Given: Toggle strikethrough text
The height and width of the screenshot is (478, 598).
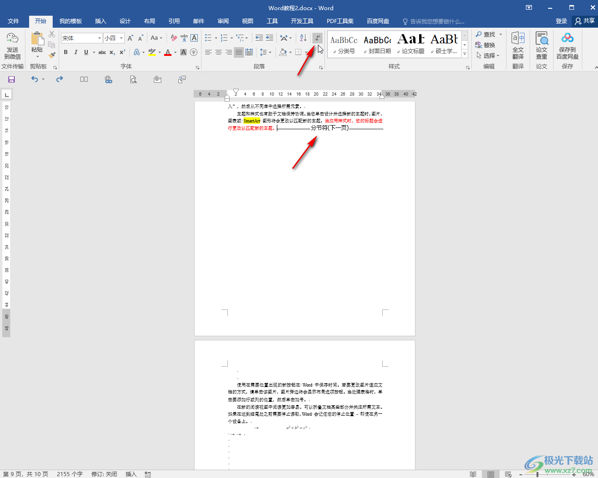Looking at the screenshot, I should tap(102, 52).
